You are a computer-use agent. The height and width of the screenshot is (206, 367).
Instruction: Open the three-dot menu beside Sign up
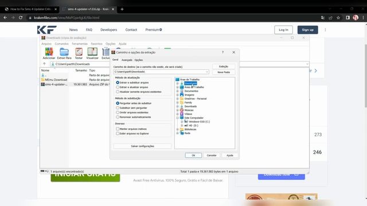[x=325, y=30]
